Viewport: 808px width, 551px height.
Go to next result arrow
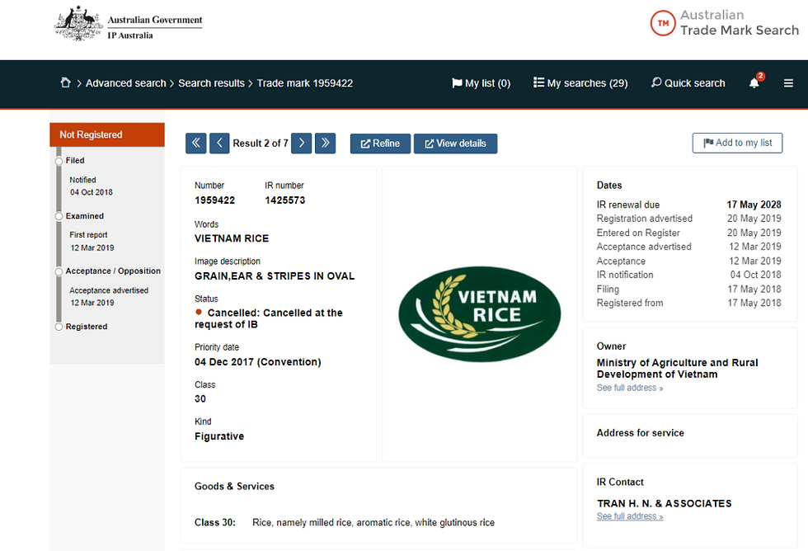coord(302,143)
